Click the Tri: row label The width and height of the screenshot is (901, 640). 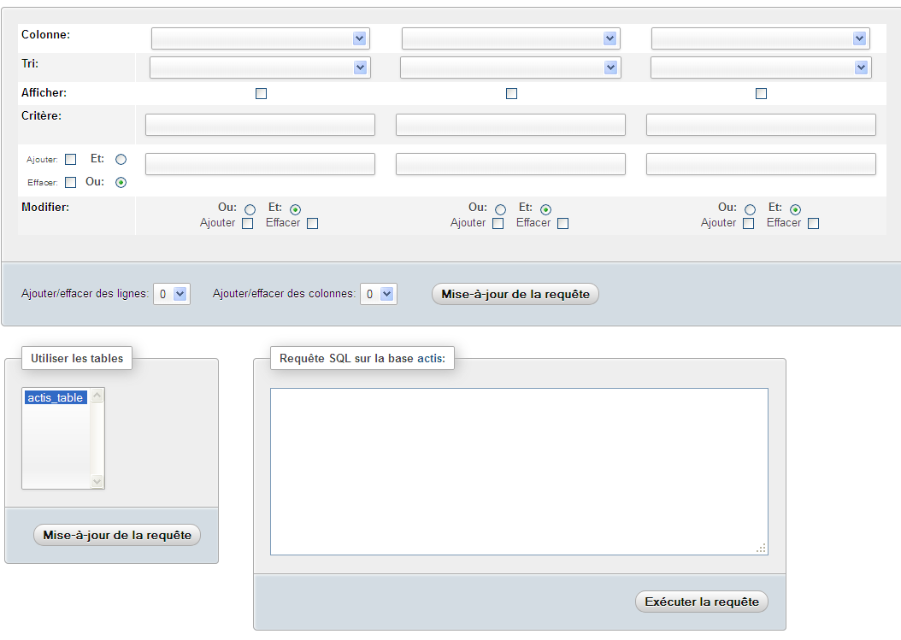[30, 63]
